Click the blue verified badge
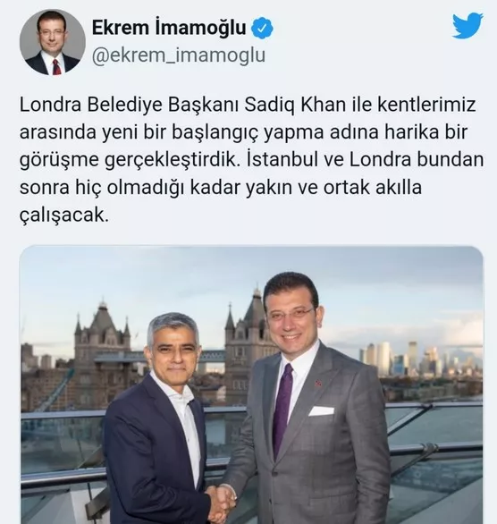497x524 pixels. [262, 29]
